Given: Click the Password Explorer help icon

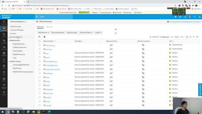Looking at the screenshot, I should point(25,22).
